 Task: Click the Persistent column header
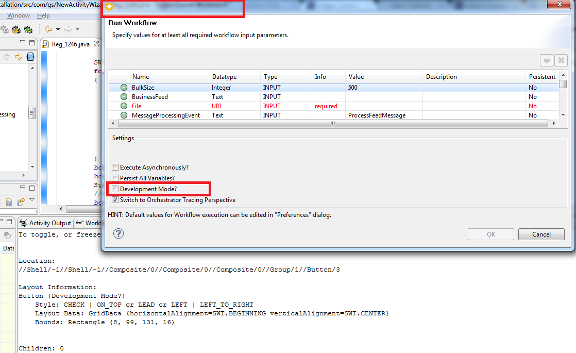(x=542, y=77)
